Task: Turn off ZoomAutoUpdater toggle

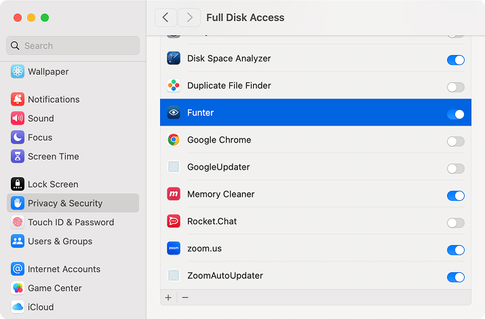Action: coord(456,277)
